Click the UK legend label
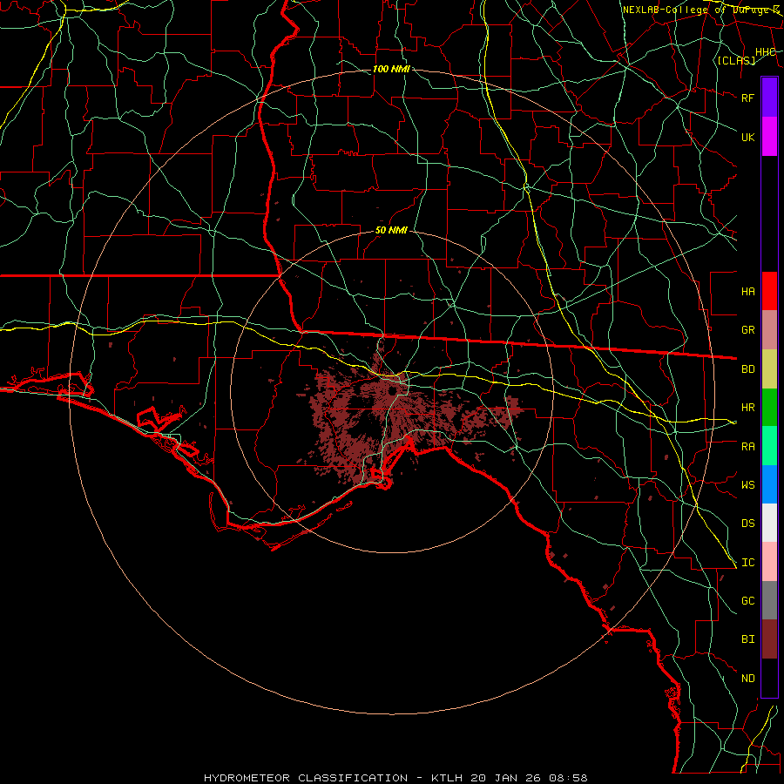 [748, 137]
